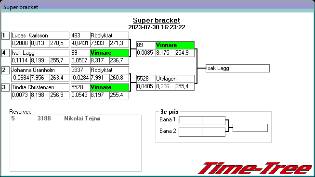
Task: Click seed number 3 box
Action: (5, 87)
